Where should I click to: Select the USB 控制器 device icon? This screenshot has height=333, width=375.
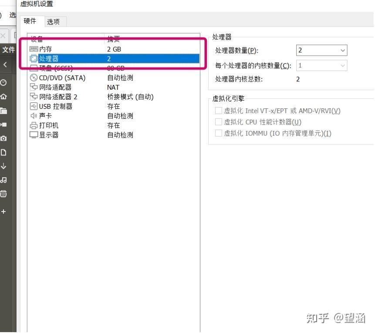coord(34,106)
